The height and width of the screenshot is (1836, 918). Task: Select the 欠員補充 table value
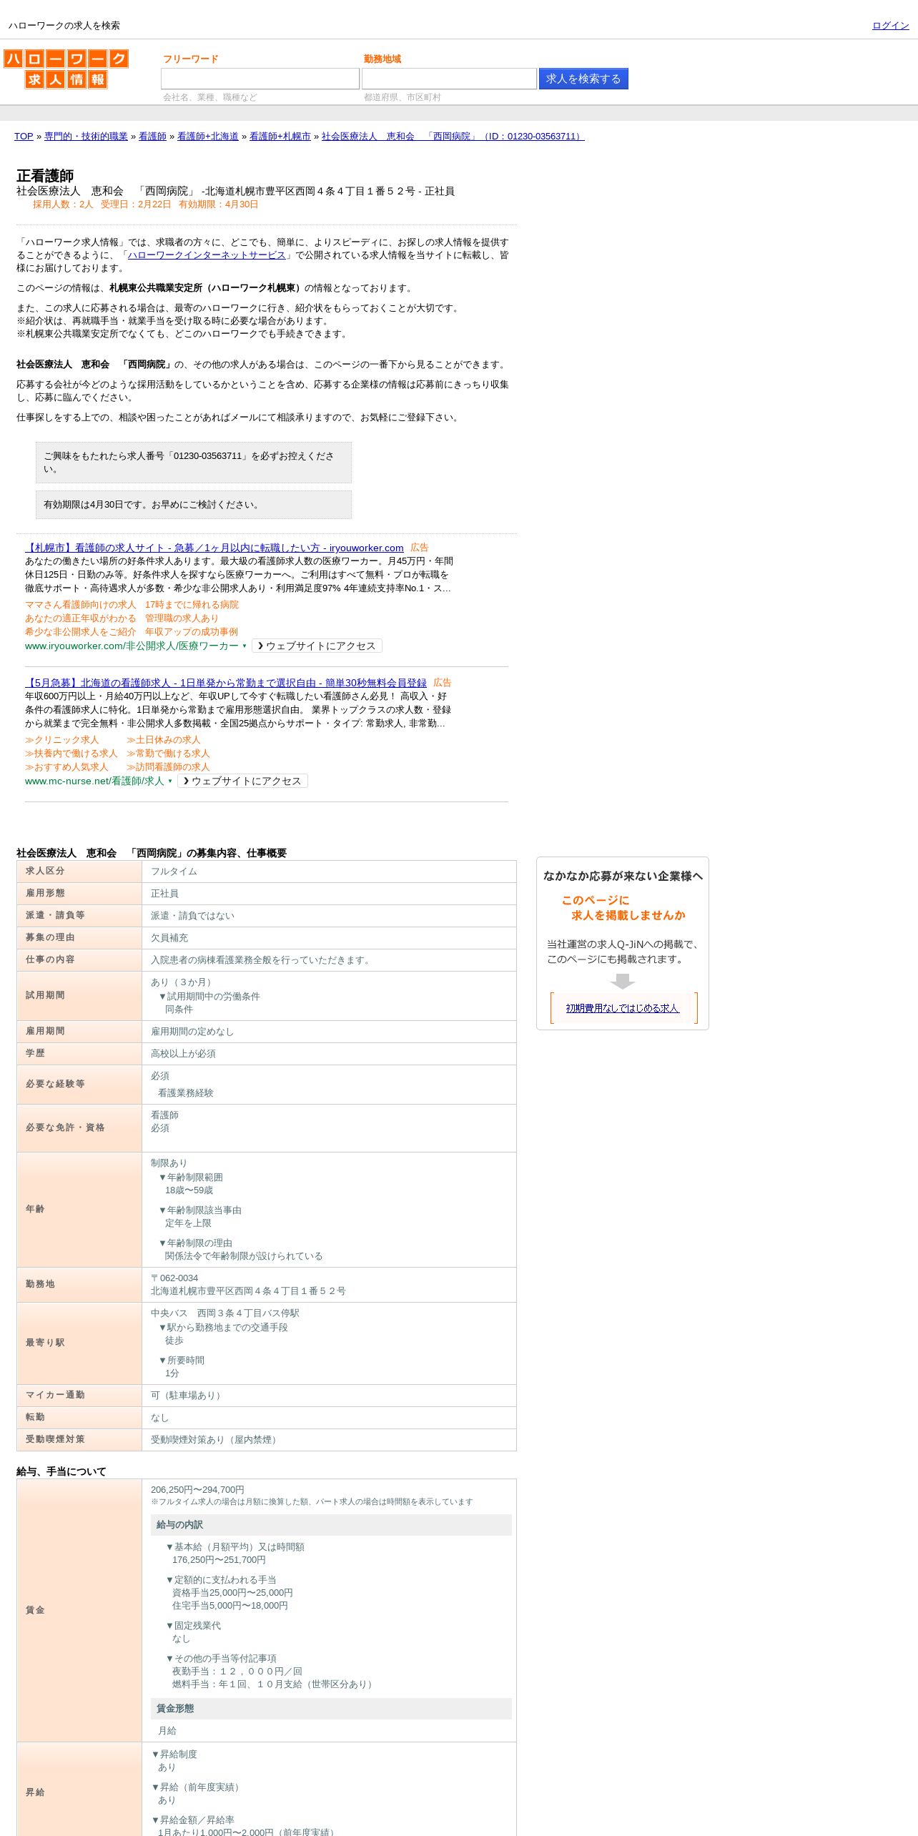click(x=169, y=938)
